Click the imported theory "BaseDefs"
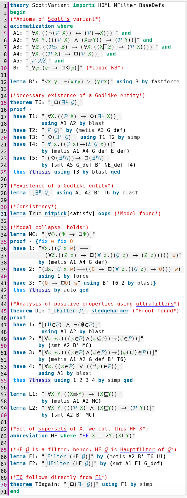Viewport: 187px width, 498px height. (152, 5)
